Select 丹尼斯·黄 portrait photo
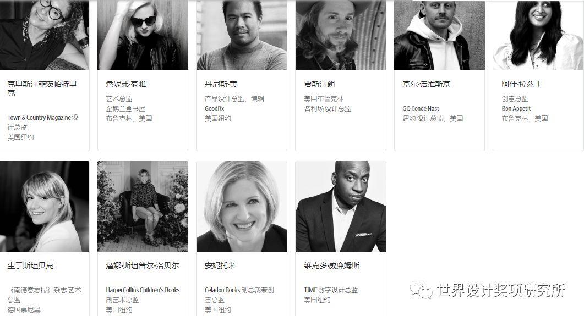Screen dimensions: 584x316 (x=242, y=35)
